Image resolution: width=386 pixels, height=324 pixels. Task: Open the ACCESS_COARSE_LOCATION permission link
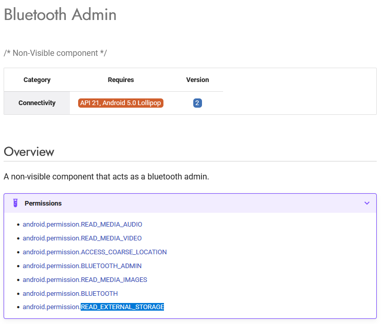pos(95,252)
